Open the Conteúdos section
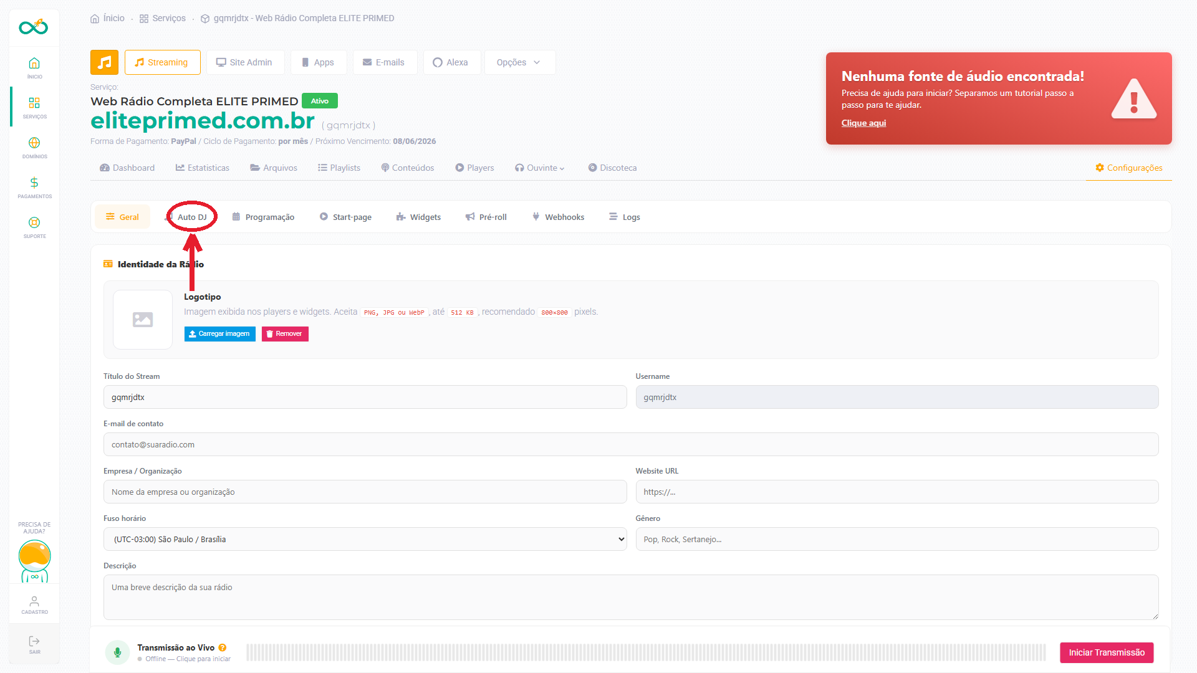 408,168
